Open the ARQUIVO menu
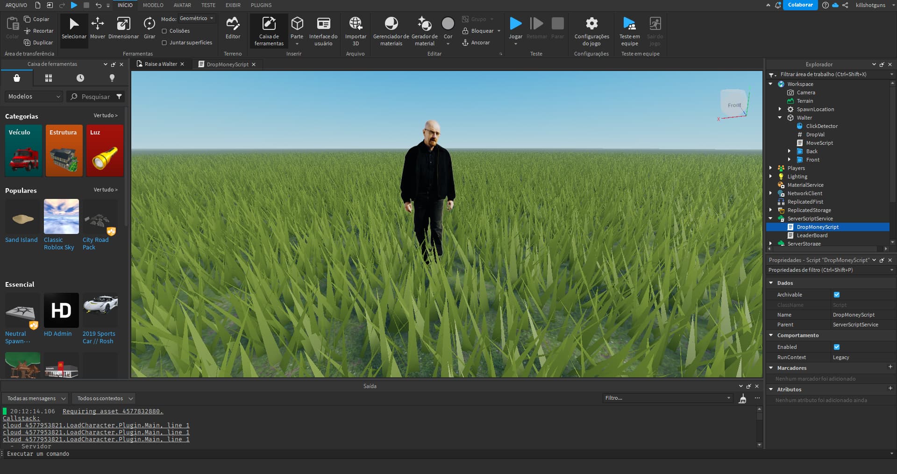897x474 pixels. 16,5
